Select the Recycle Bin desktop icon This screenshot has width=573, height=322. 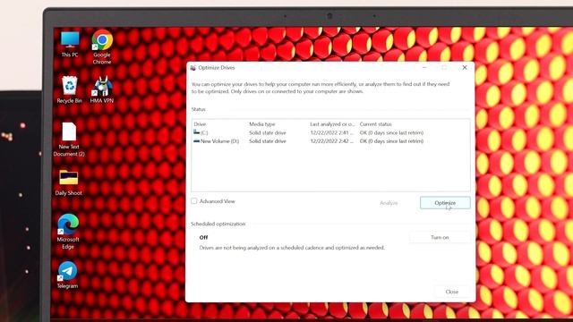pyautogui.click(x=69, y=89)
